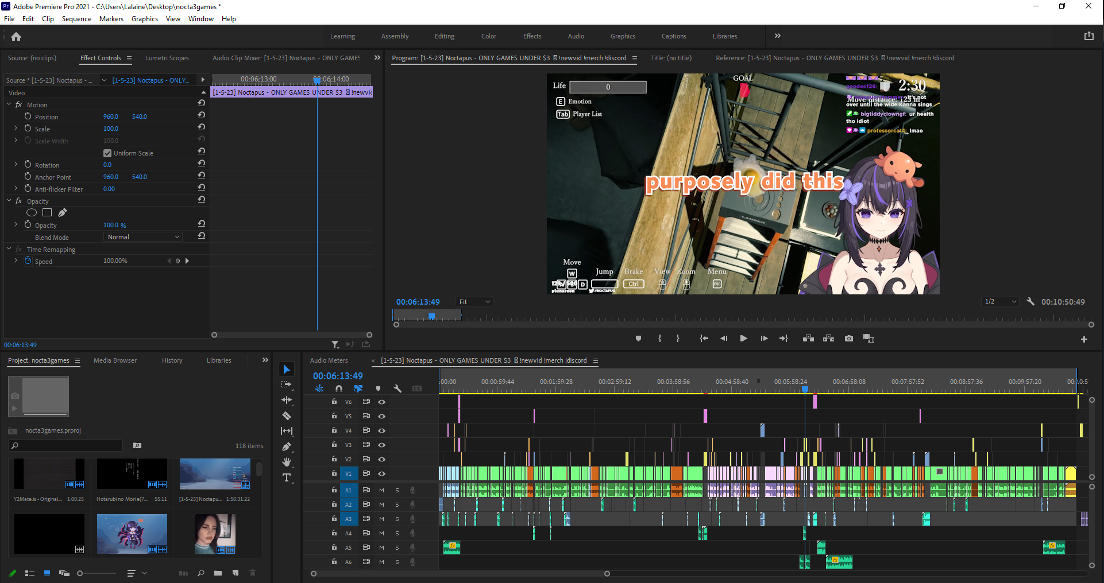Mute audio track A1

381,490
